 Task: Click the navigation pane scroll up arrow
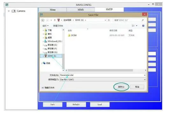point(63,30)
